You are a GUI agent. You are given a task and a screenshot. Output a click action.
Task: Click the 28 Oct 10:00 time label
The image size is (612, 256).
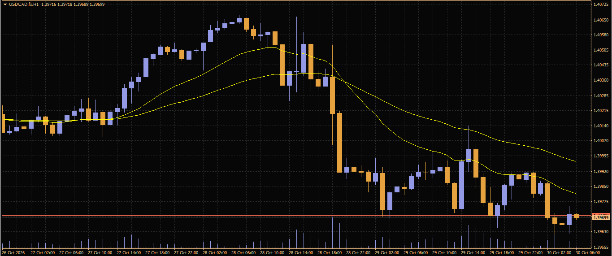272,253
